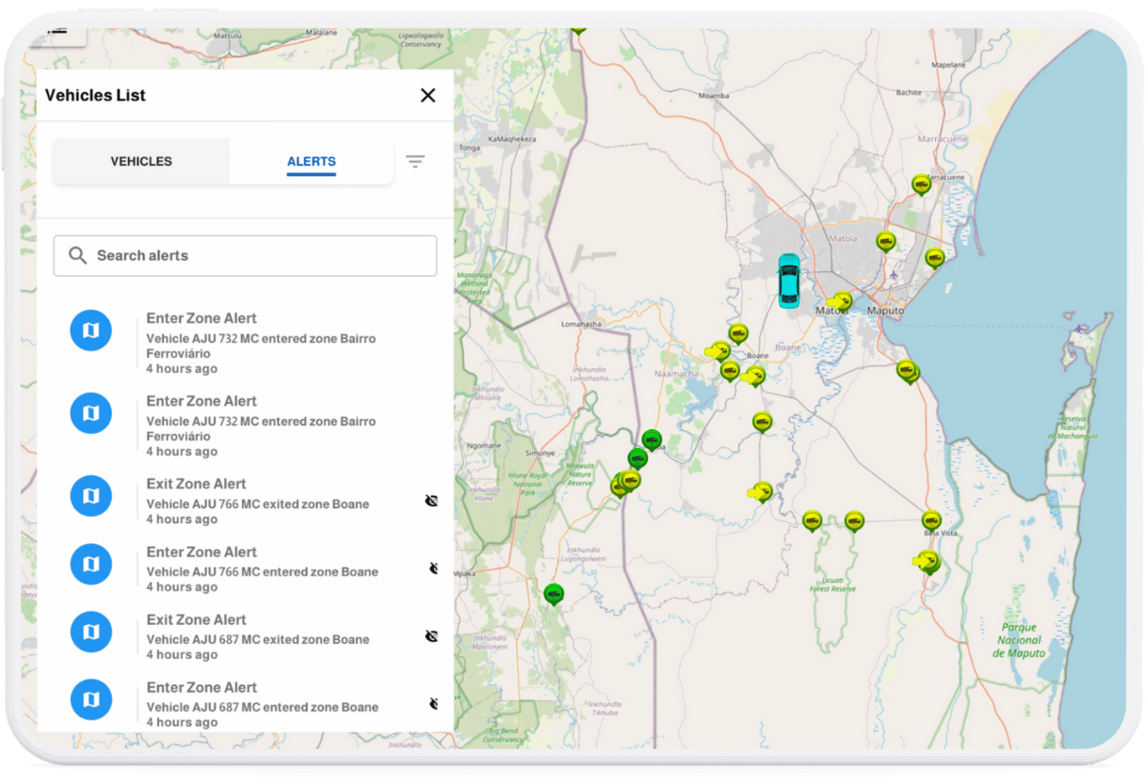Toggle crossed-out icon on AJU 687 entered alert
Viewport: 1145px width, 784px height.
coord(434,704)
